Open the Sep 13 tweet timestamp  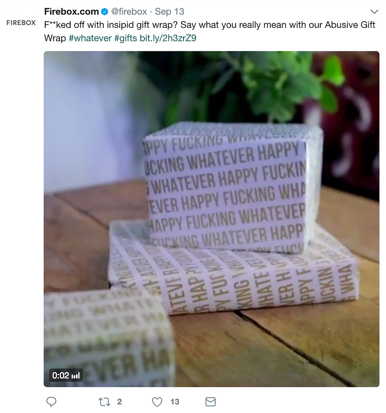click(169, 12)
